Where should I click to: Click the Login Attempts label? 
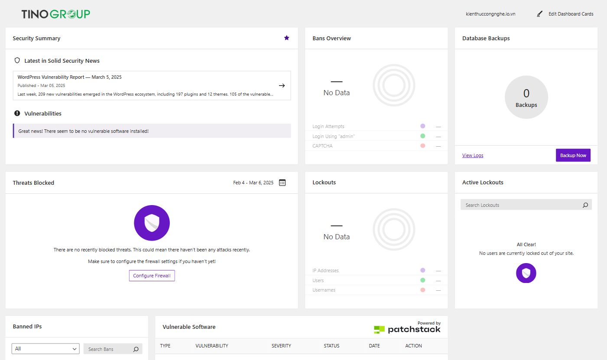pos(328,126)
